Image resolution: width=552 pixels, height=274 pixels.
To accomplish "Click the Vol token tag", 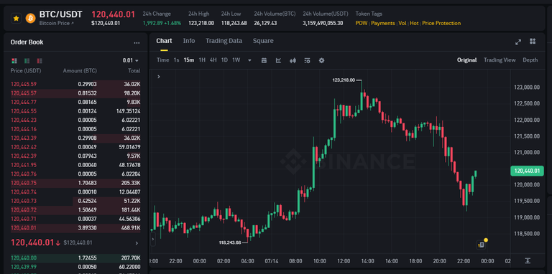I will [x=402, y=23].
